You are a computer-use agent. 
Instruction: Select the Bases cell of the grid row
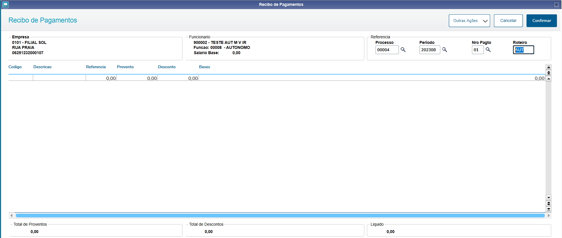(x=372, y=78)
